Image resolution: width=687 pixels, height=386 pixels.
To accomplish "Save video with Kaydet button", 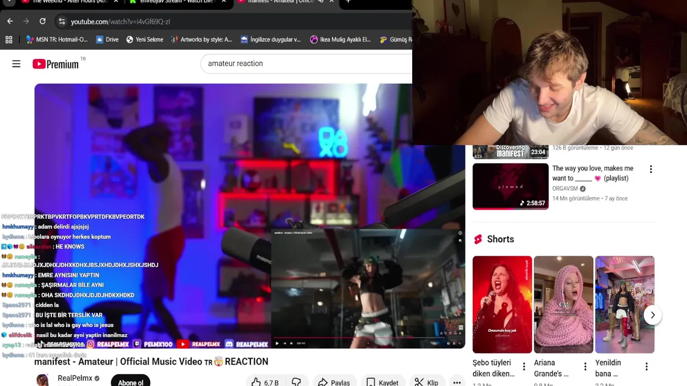I will coord(382,382).
